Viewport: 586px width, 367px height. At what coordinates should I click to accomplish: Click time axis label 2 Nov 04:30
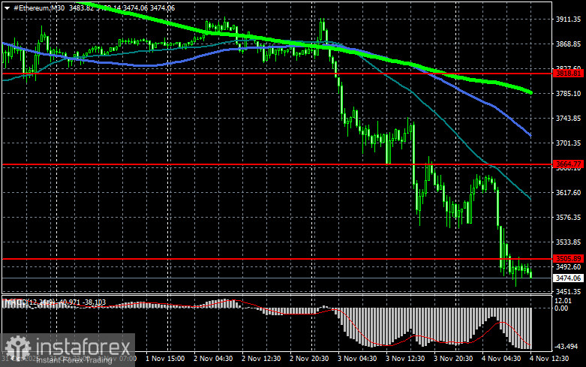pos(213,359)
